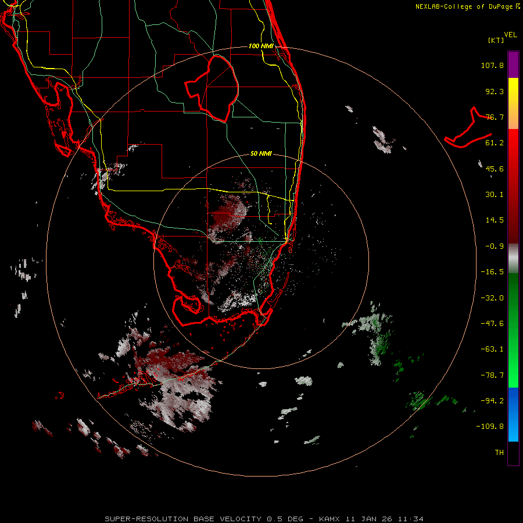Pick the blue segment of the velocity color bar

[513, 414]
